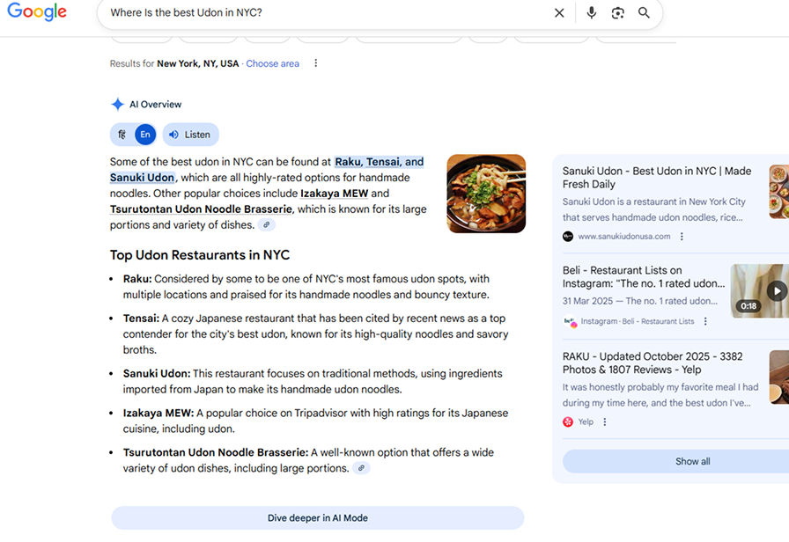
Task: Open Search by image with the Lens icon
Action: tap(618, 13)
